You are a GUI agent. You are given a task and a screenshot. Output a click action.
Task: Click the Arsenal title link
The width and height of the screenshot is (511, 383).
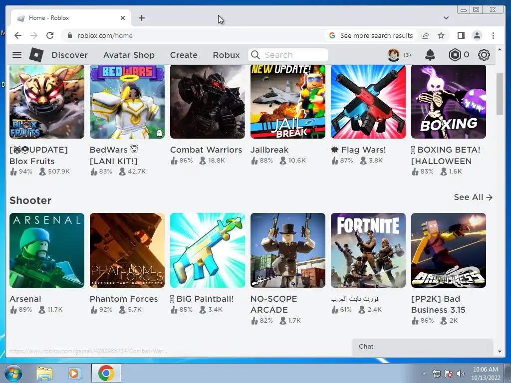pyautogui.click(x=25, y=299)
